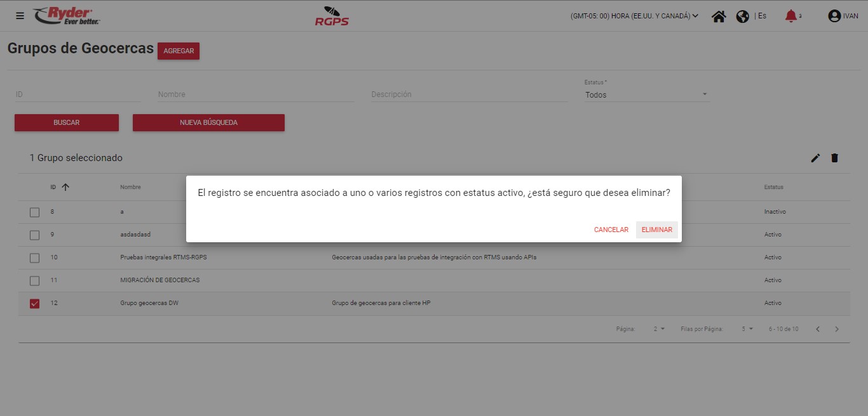Click the pencil edit icon
This screenshot has width=868, height=416.
pyautogui.click(x=815, y=158)
